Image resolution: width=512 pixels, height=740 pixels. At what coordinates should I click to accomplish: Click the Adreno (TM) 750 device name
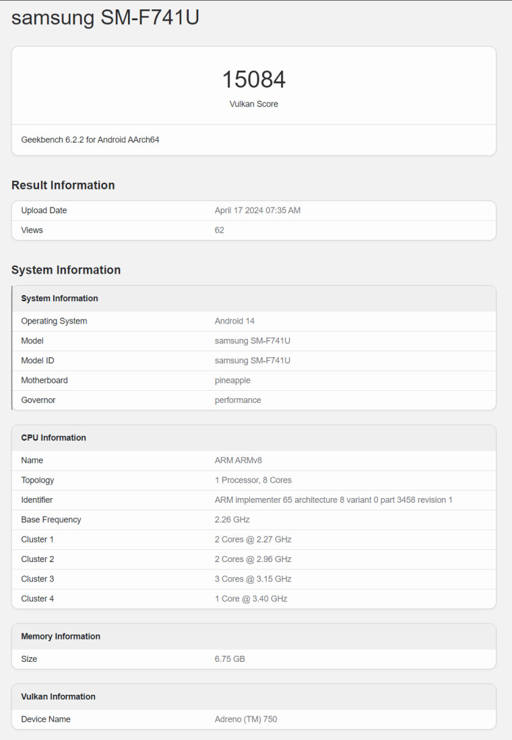(246, 719)
